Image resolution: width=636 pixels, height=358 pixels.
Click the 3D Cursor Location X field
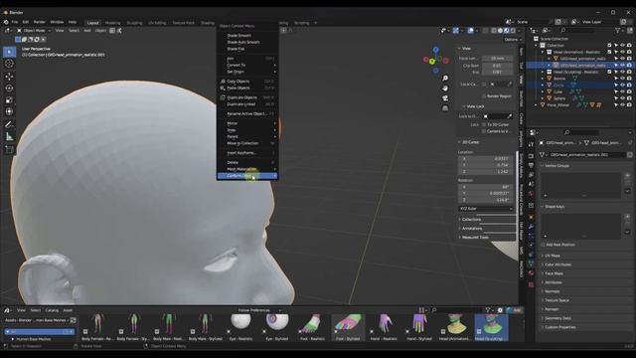point(486,159)
